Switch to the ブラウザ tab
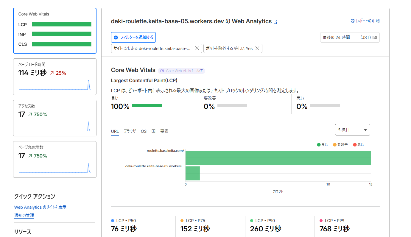The image size is (411, 237). [x=130, y=131]
